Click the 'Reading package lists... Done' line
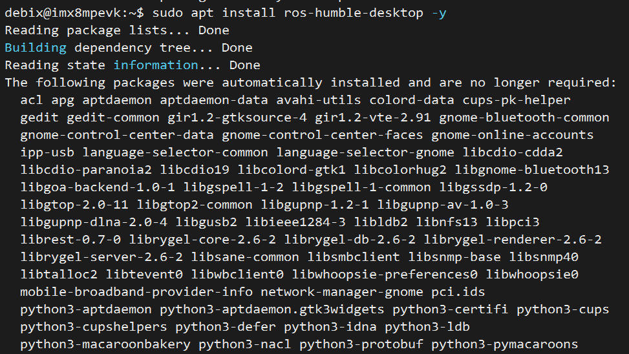This screenshot has width=629, height=354. (117, 30)
